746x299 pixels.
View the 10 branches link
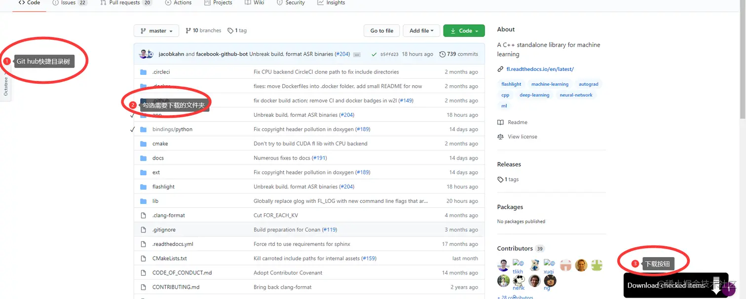pos(203,31)
